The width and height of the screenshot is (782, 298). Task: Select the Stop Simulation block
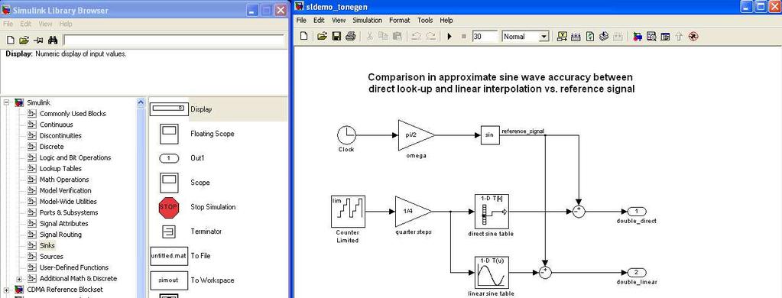pyautogui.click(x=169, y=207)
